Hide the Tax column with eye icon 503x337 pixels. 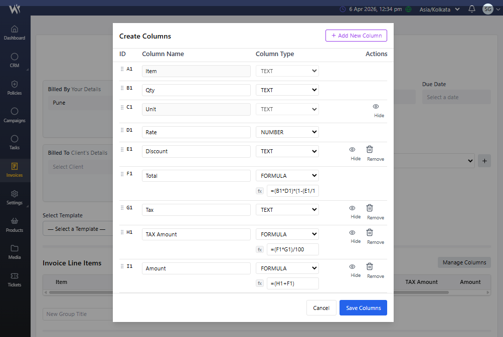click(352, 208)
